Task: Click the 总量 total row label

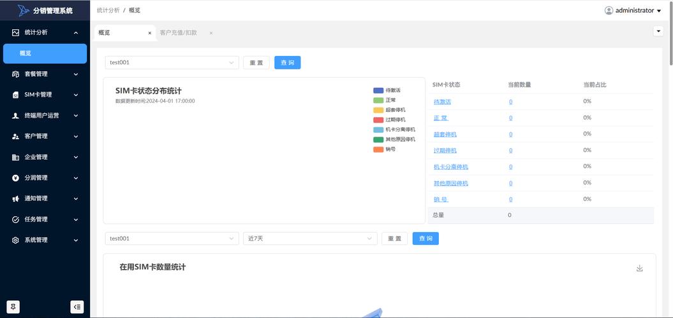Action: [x=438, y=215]
